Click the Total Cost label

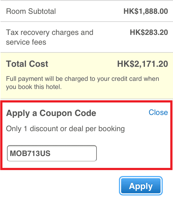click(x=27, y=64)
